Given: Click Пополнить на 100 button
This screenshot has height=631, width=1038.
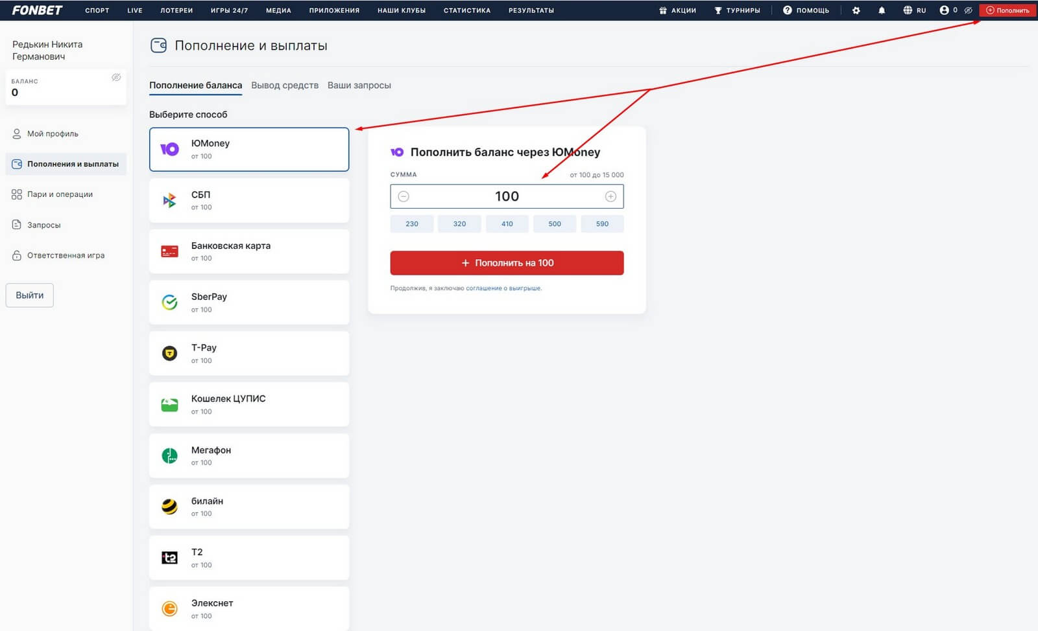Looking at the screenshot, I should [507, 263].
